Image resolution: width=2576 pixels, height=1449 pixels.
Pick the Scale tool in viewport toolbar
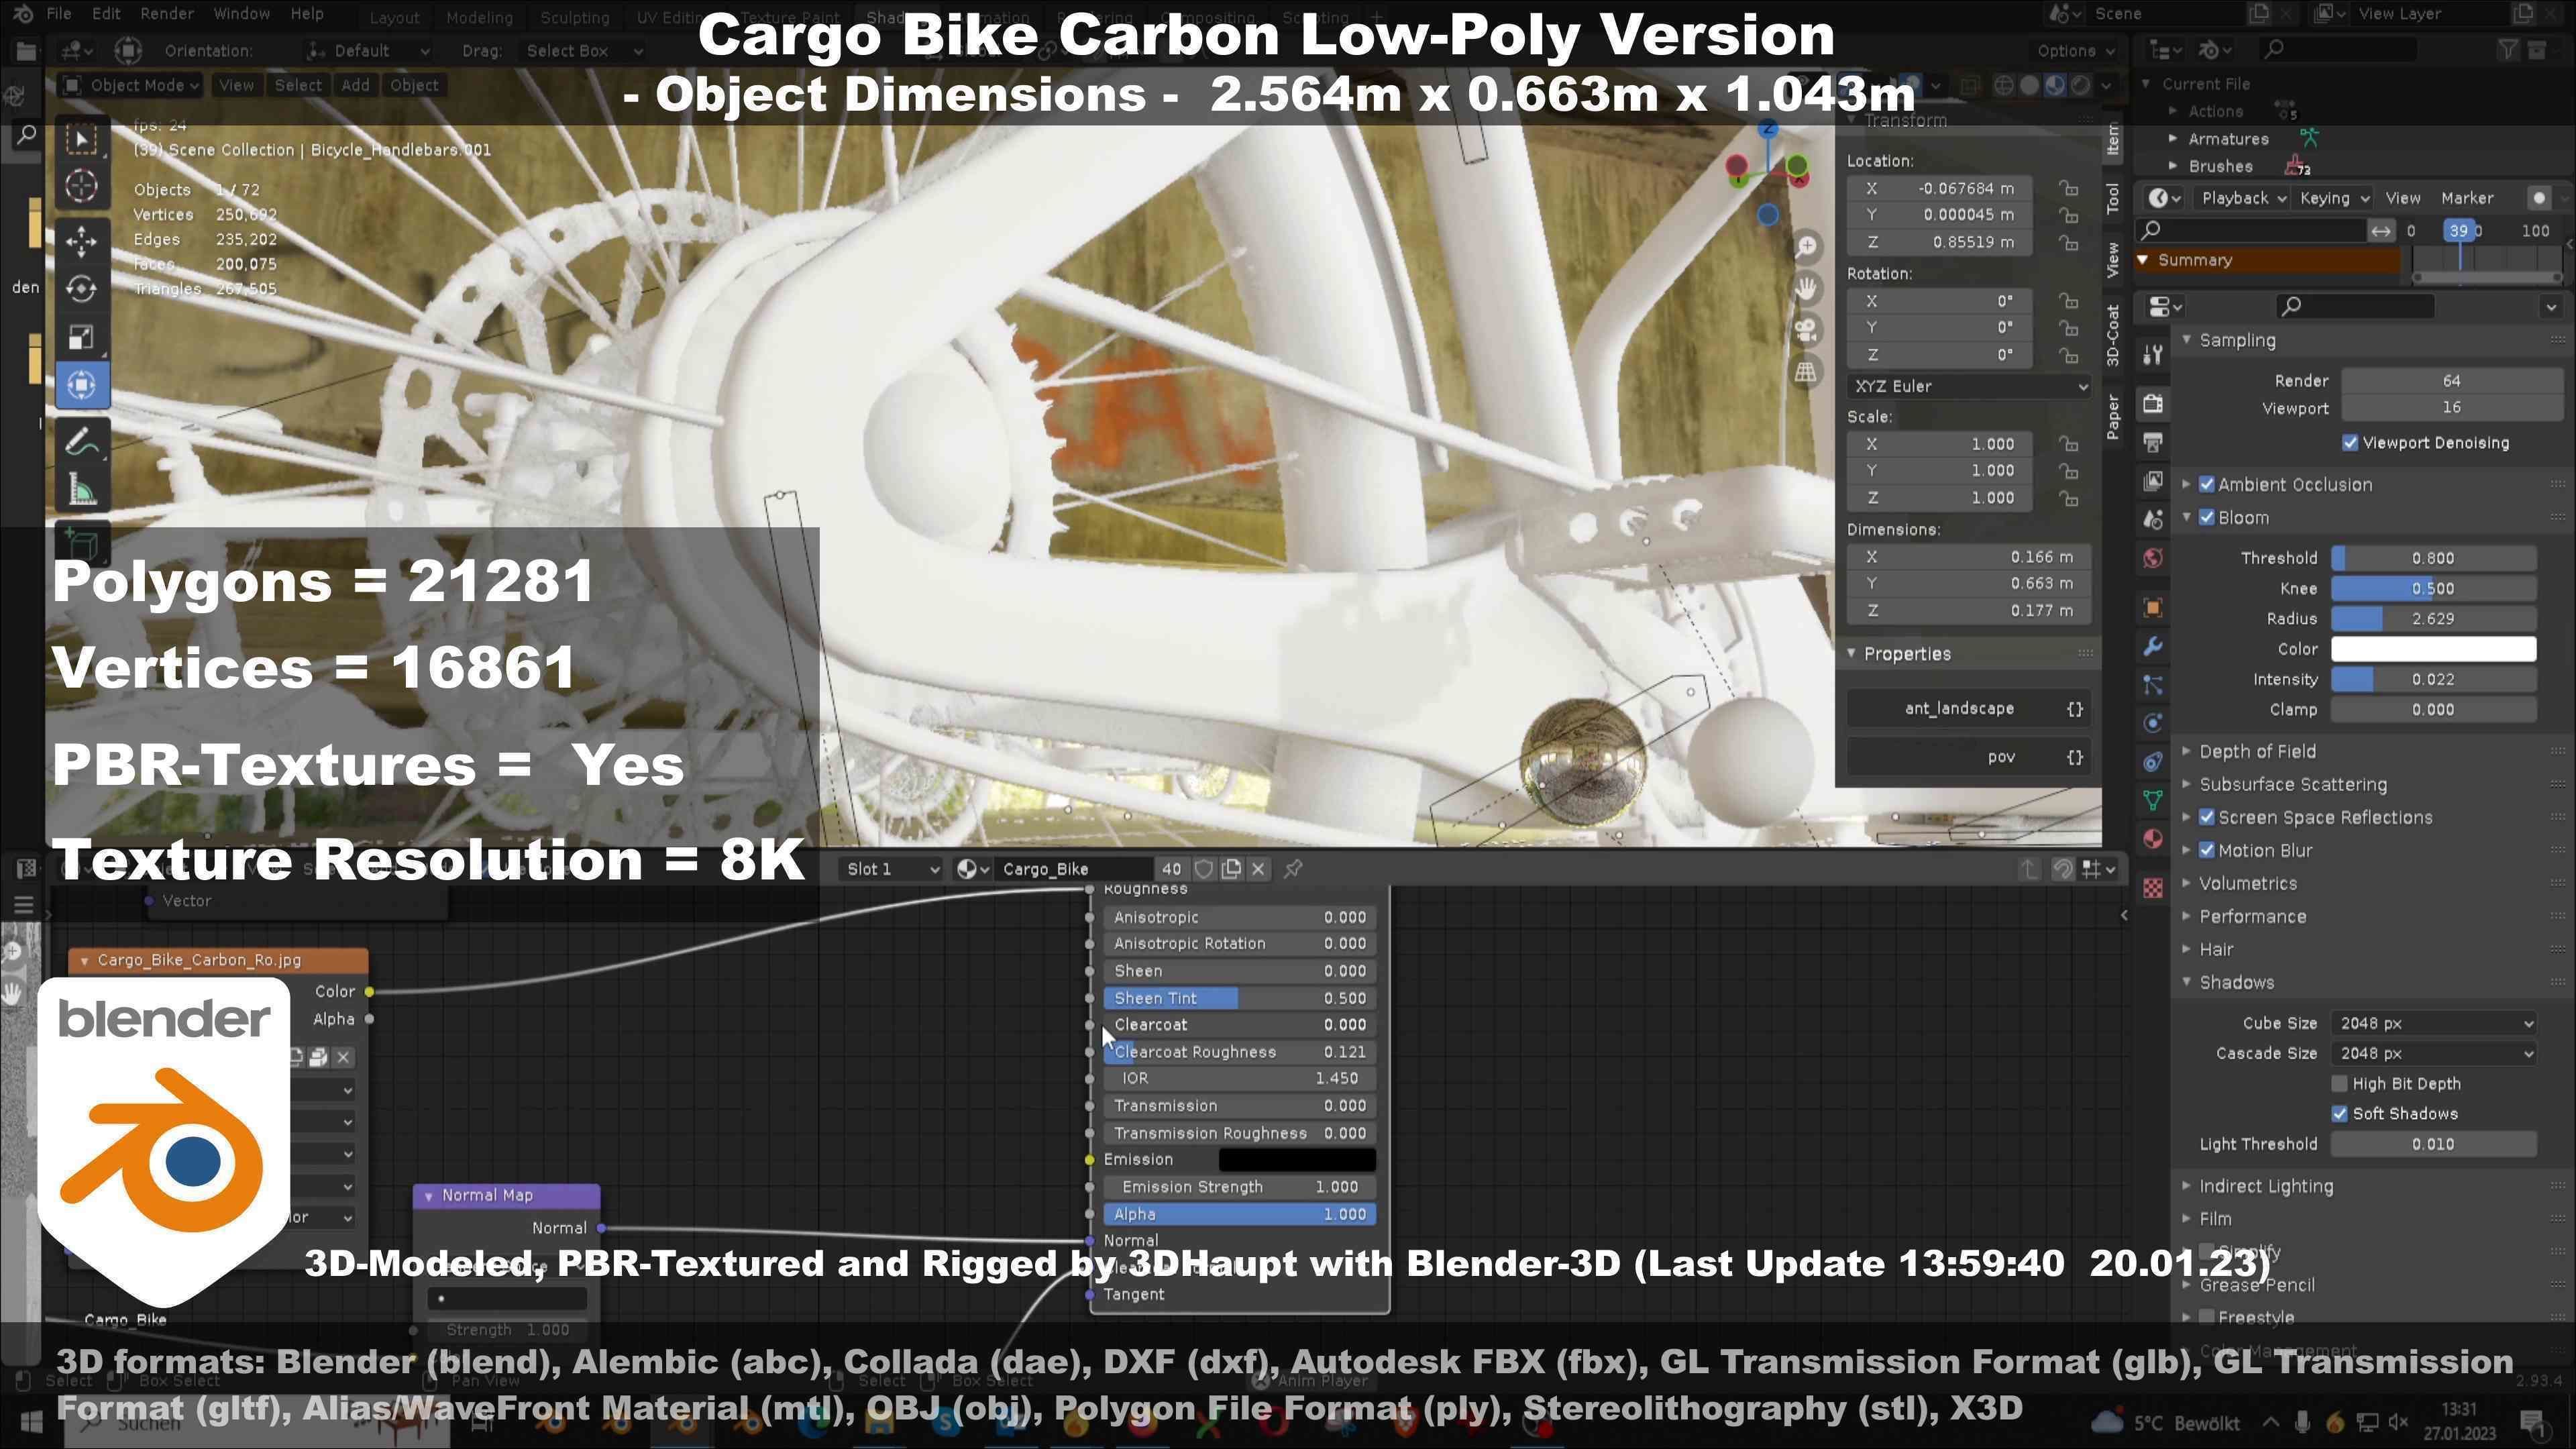[82, 337]
